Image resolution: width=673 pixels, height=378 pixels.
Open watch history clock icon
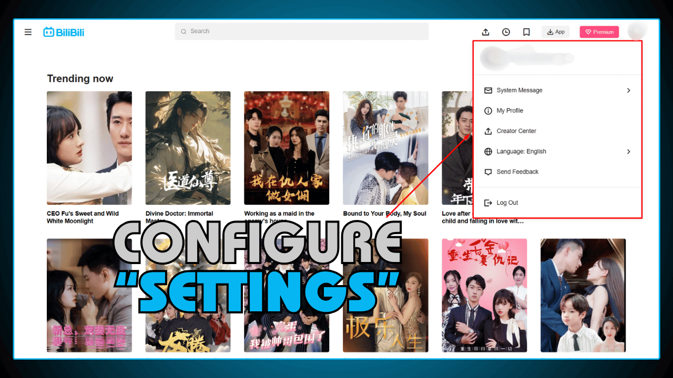[x=506, y=32]
